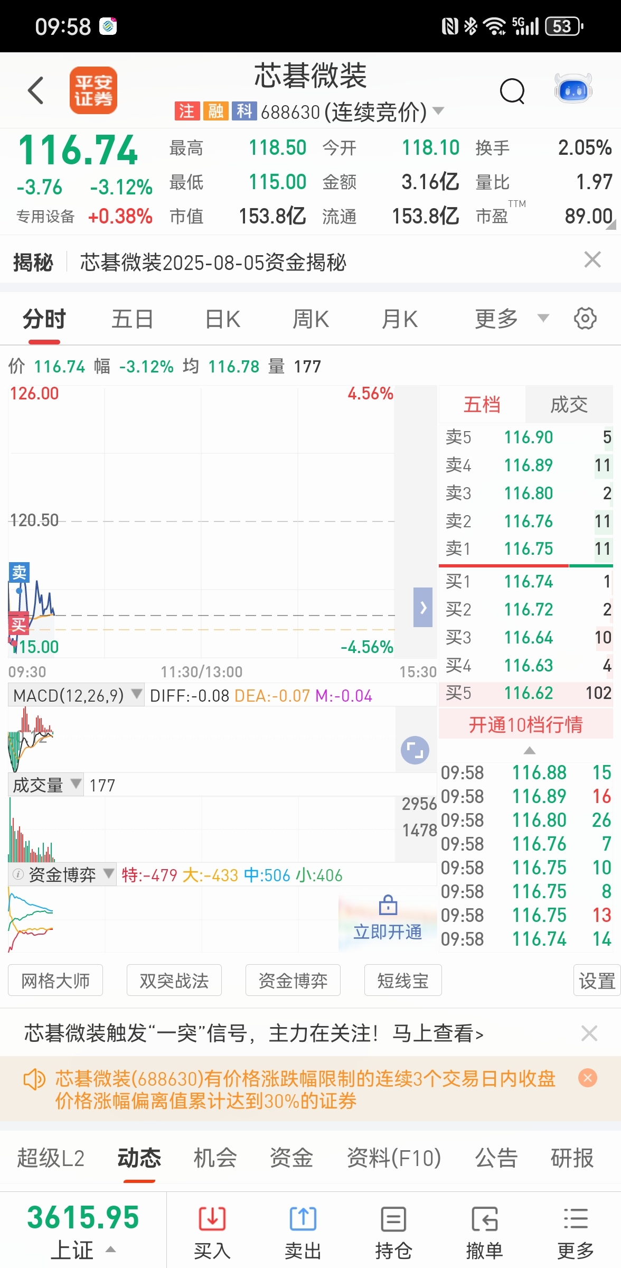This screenshot has height=1268, width=621.
Task: Tap the 专用设备 sector label
Action: tap(45, 217)
